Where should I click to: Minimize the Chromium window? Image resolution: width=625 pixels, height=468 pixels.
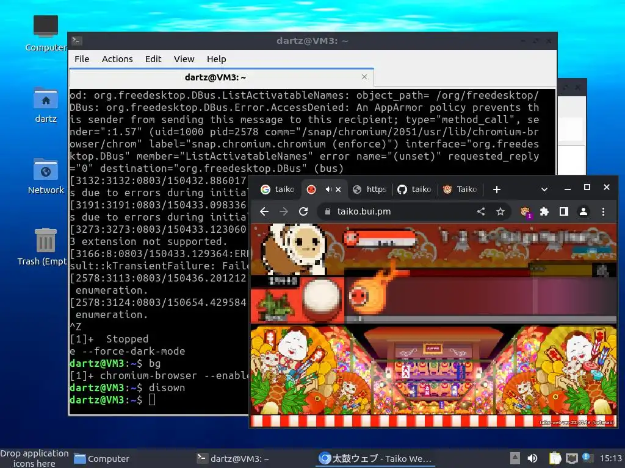pos(568,190)
